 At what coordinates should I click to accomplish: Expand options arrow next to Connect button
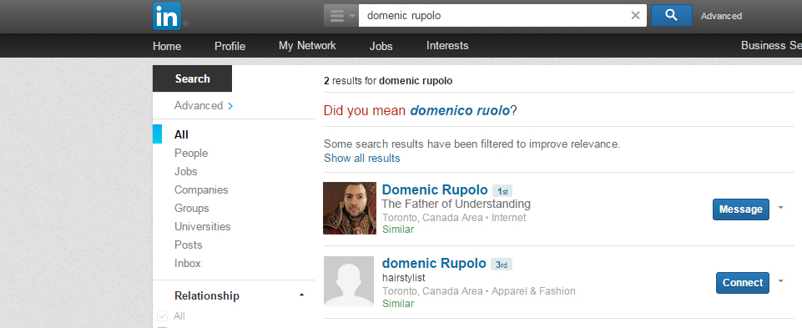point(780,280)
